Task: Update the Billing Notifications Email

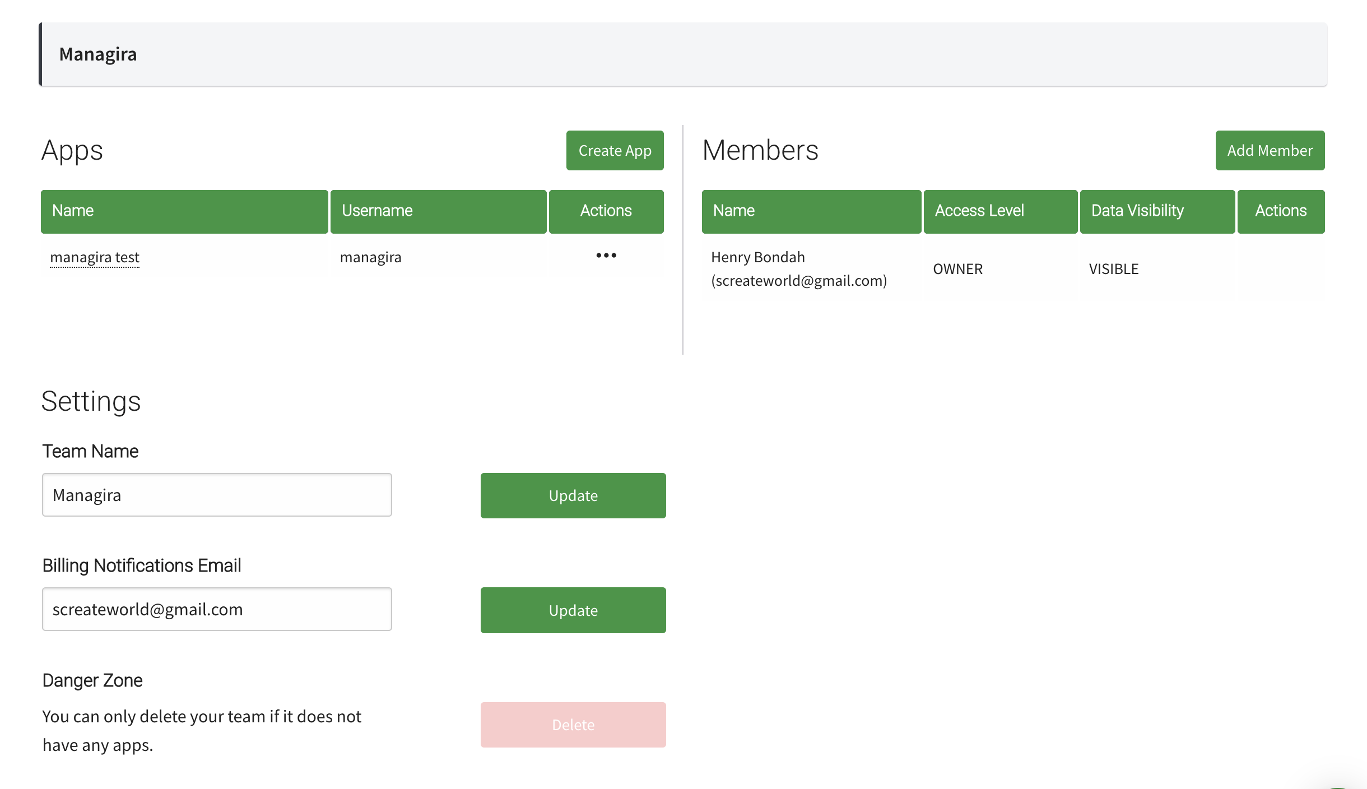Action: point(573,610)
